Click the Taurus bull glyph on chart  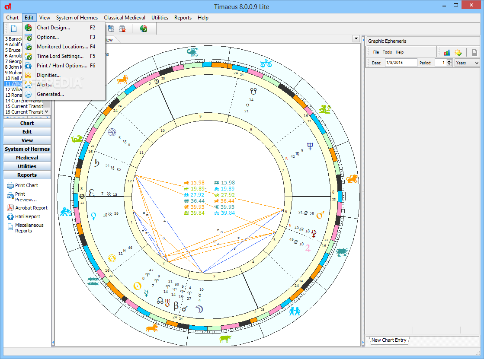point(225,339)
